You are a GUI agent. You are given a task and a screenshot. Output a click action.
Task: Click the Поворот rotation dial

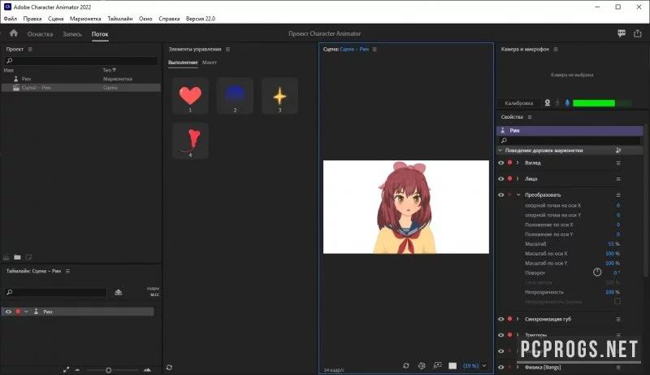click(597, 273)
